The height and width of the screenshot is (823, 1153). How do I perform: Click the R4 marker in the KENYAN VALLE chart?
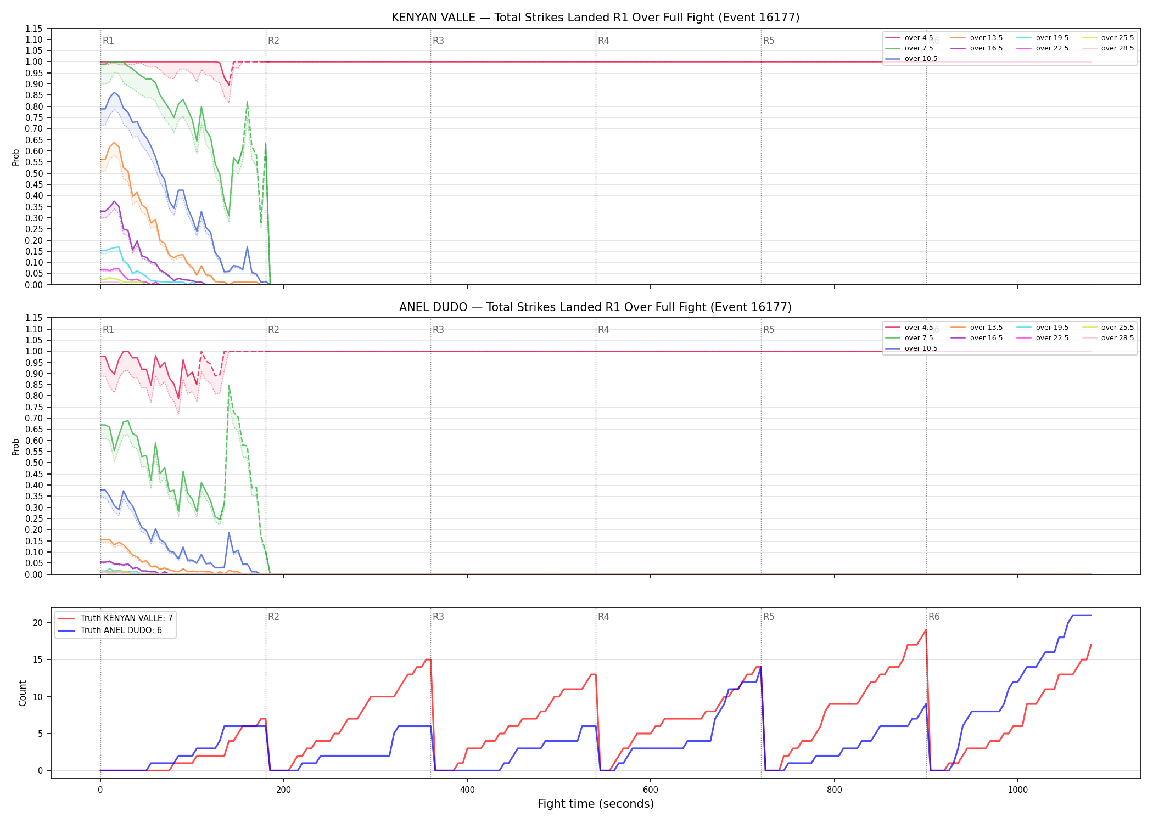(603, 41)
